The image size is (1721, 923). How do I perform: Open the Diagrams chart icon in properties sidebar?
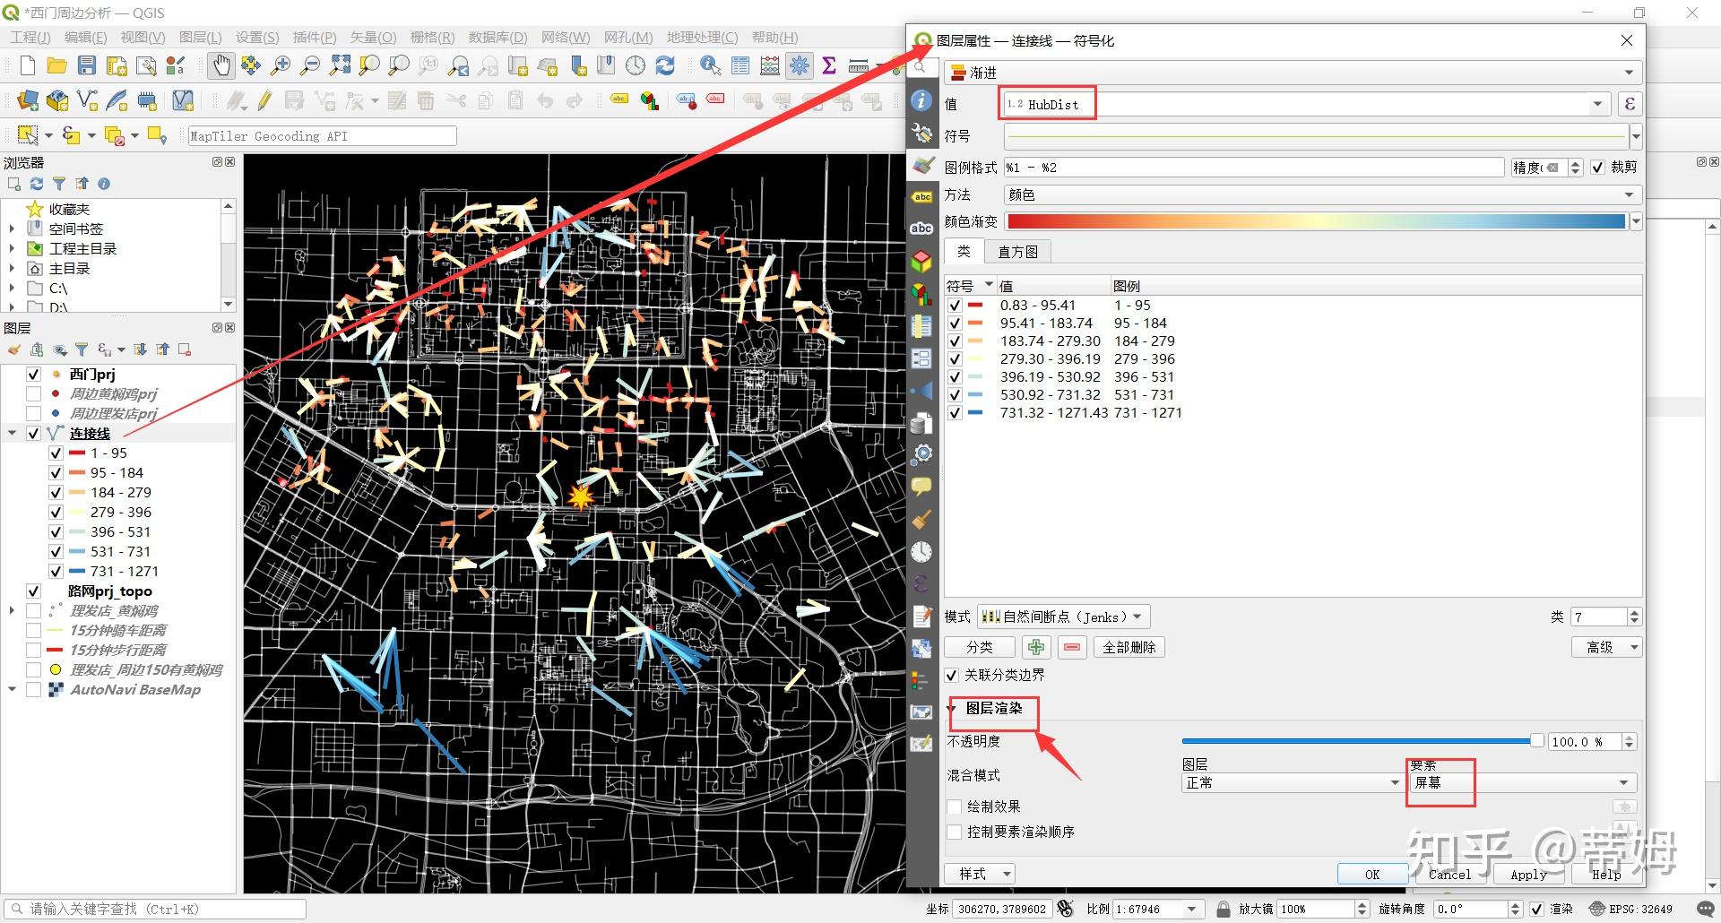921,294
